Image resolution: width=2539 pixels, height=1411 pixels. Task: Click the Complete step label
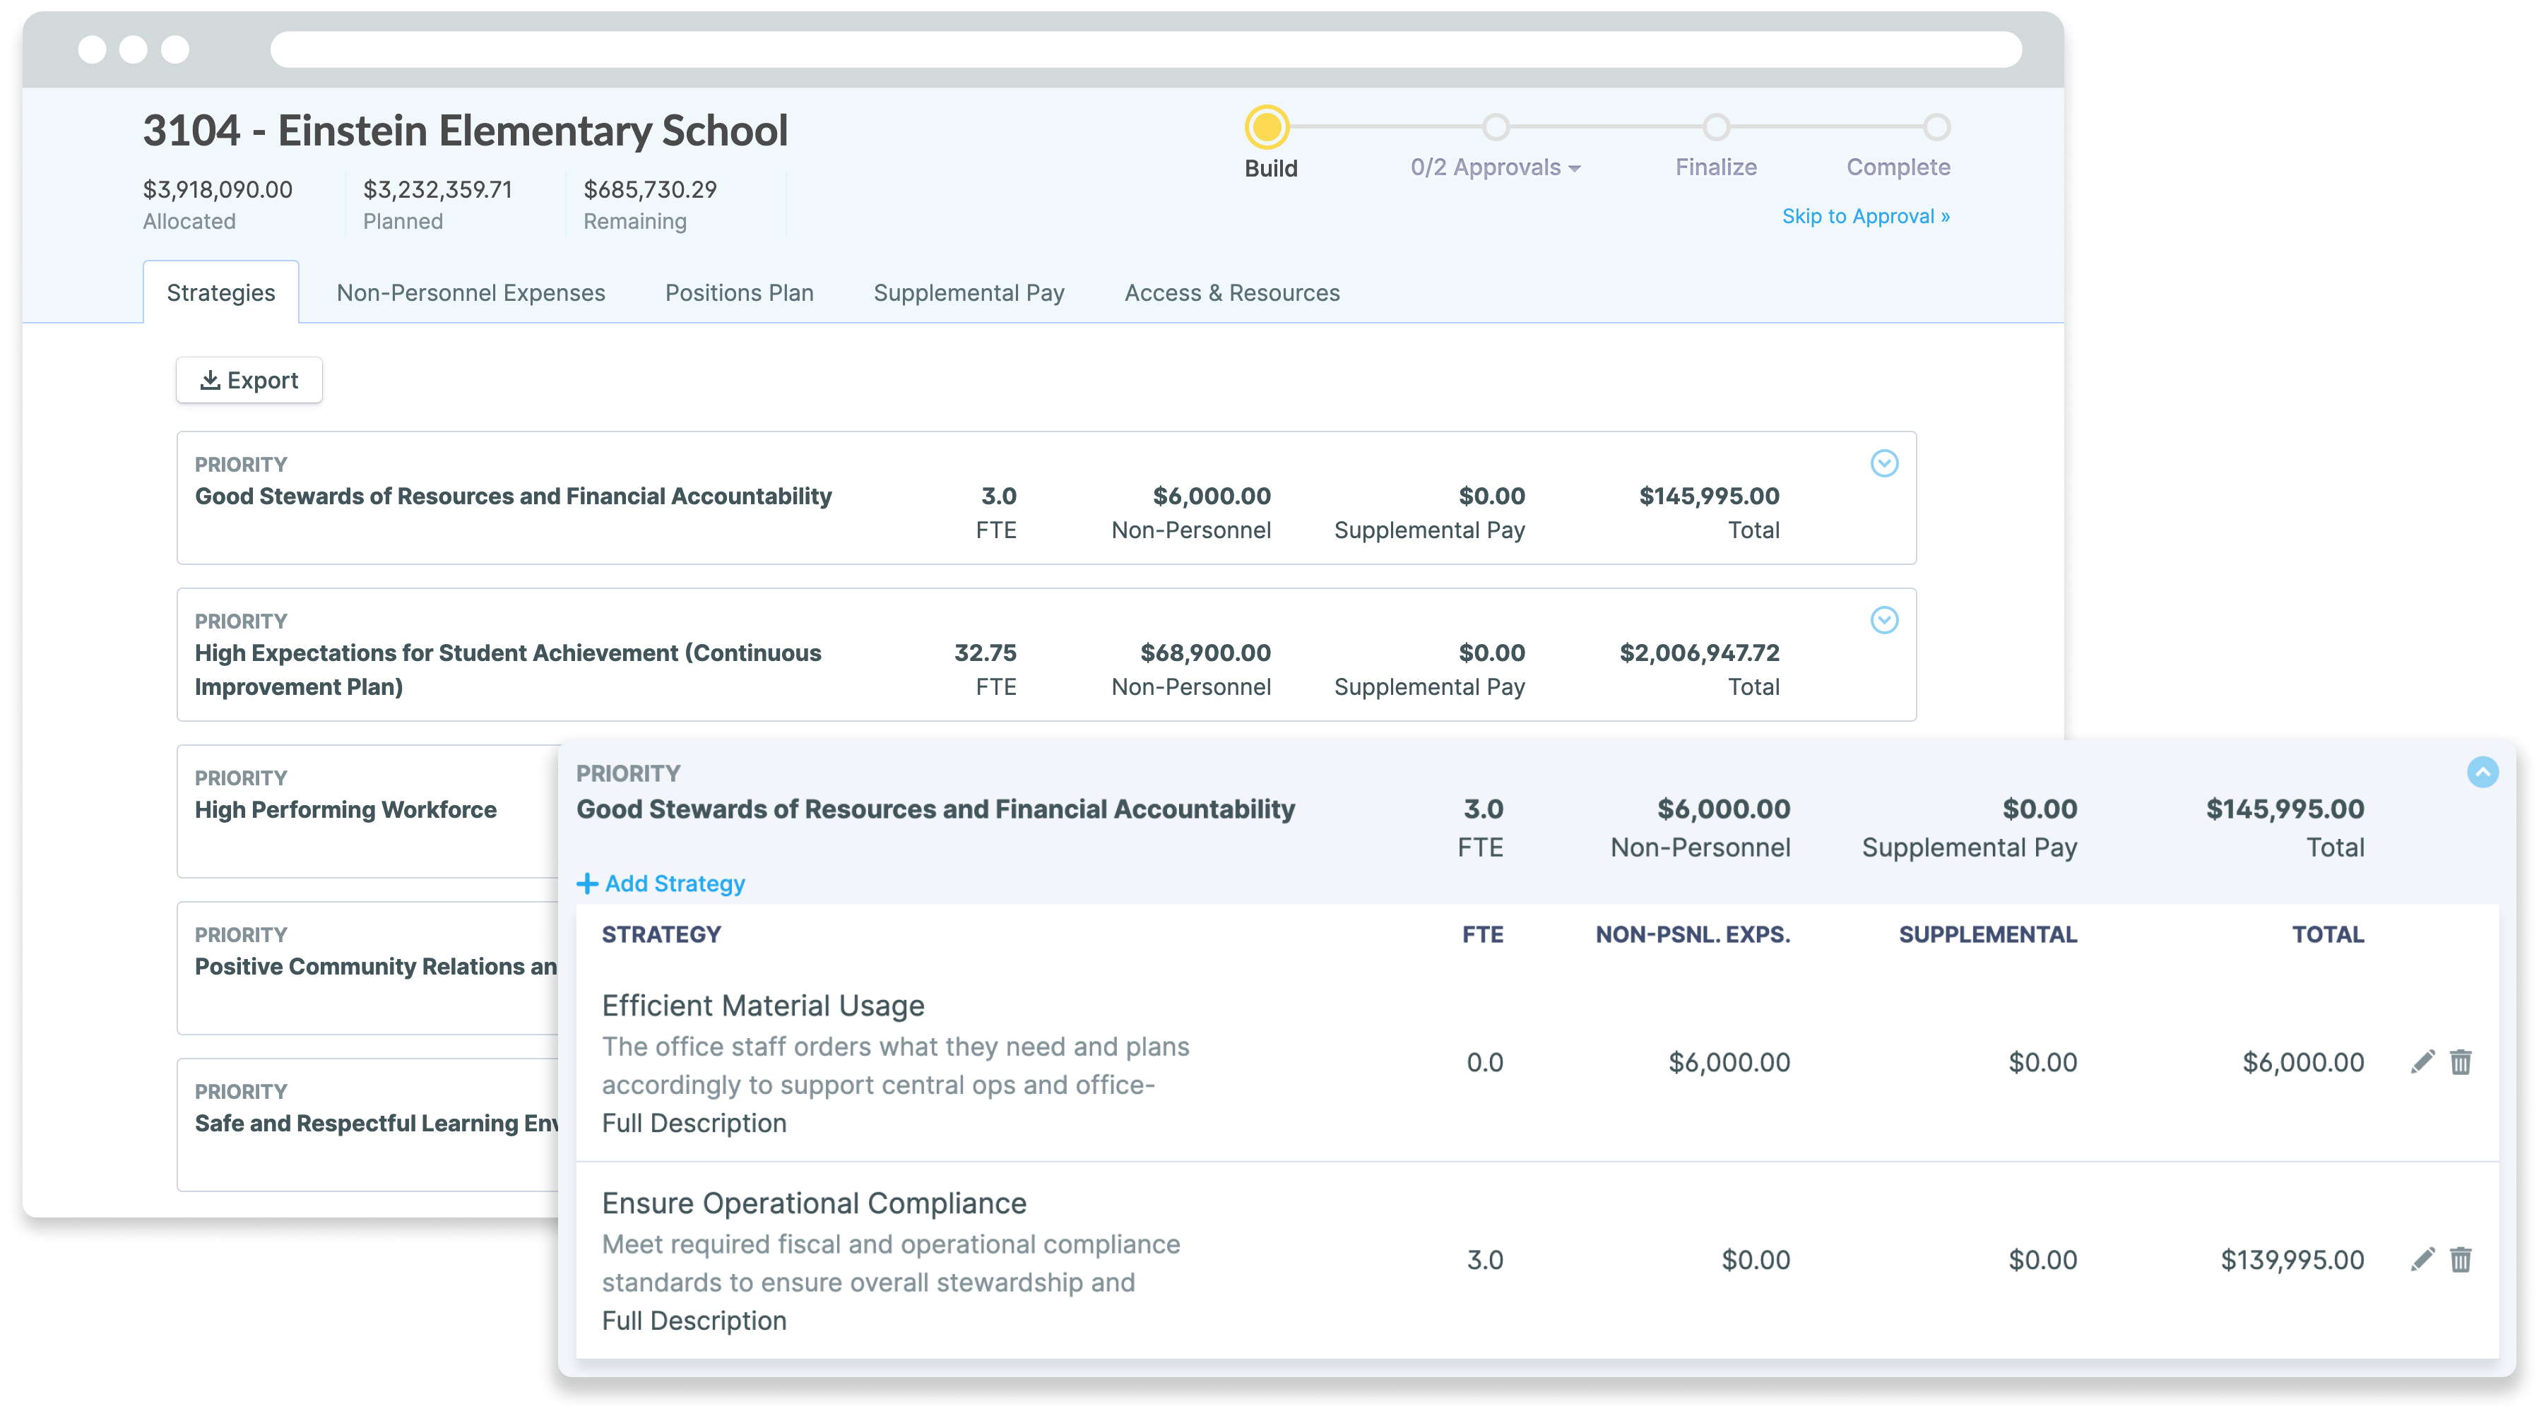[1898, 167]
